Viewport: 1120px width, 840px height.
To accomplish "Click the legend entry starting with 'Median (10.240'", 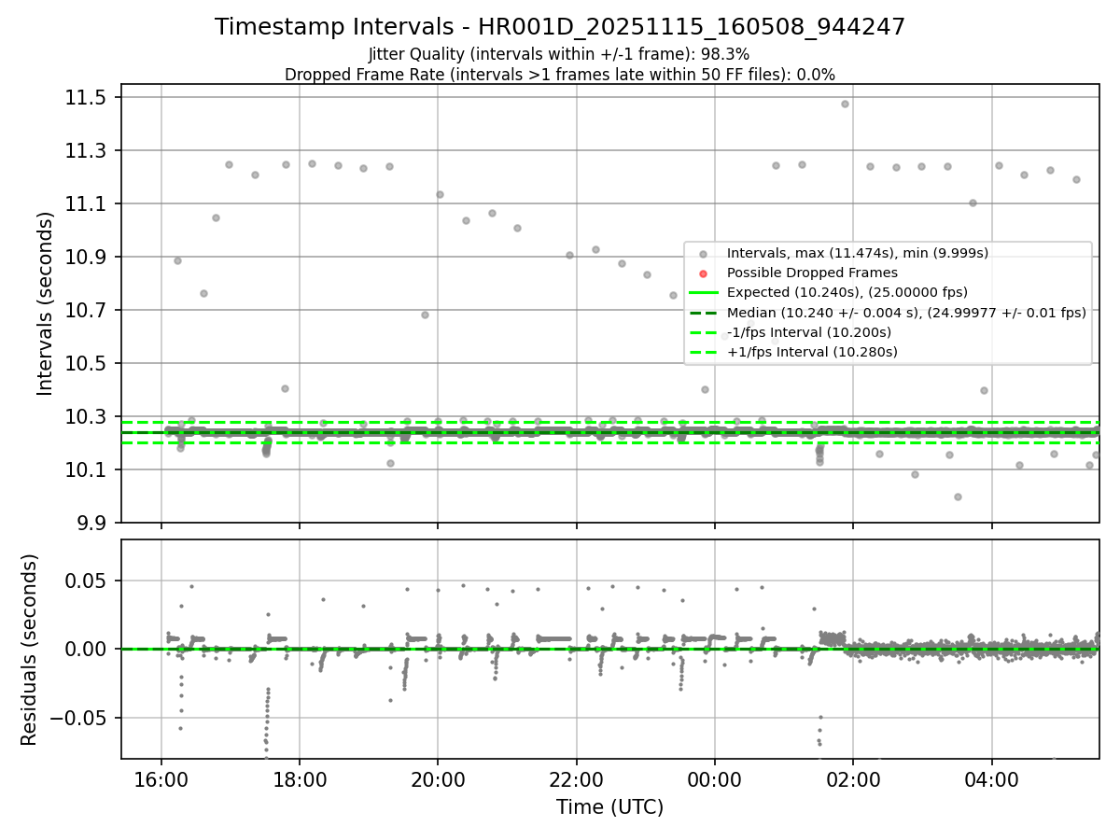I will pos(906,313).
